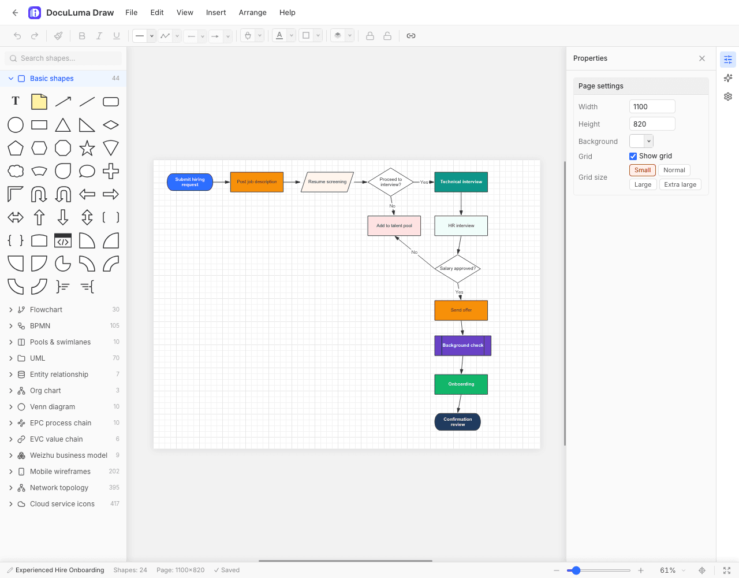
Task: Uncheck the Show grid checkbox
Action: pos(633,156)
